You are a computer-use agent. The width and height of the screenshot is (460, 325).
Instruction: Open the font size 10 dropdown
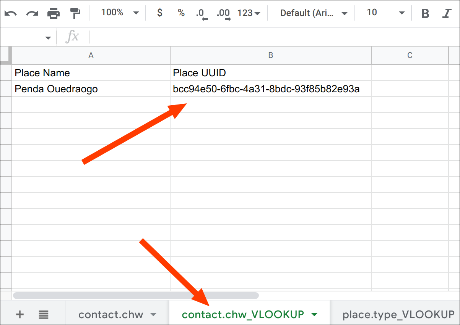tap(385, 13)
